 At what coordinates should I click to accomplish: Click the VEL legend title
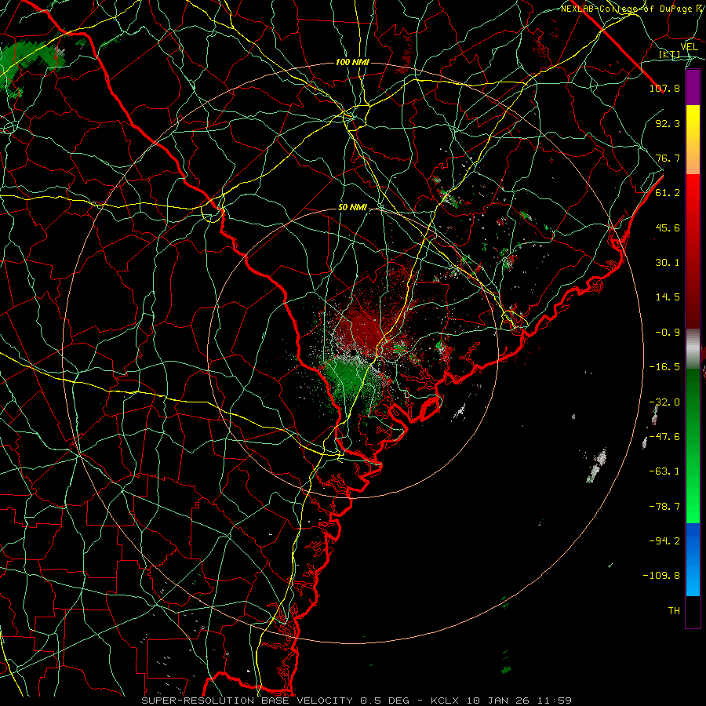click(689, 47)
